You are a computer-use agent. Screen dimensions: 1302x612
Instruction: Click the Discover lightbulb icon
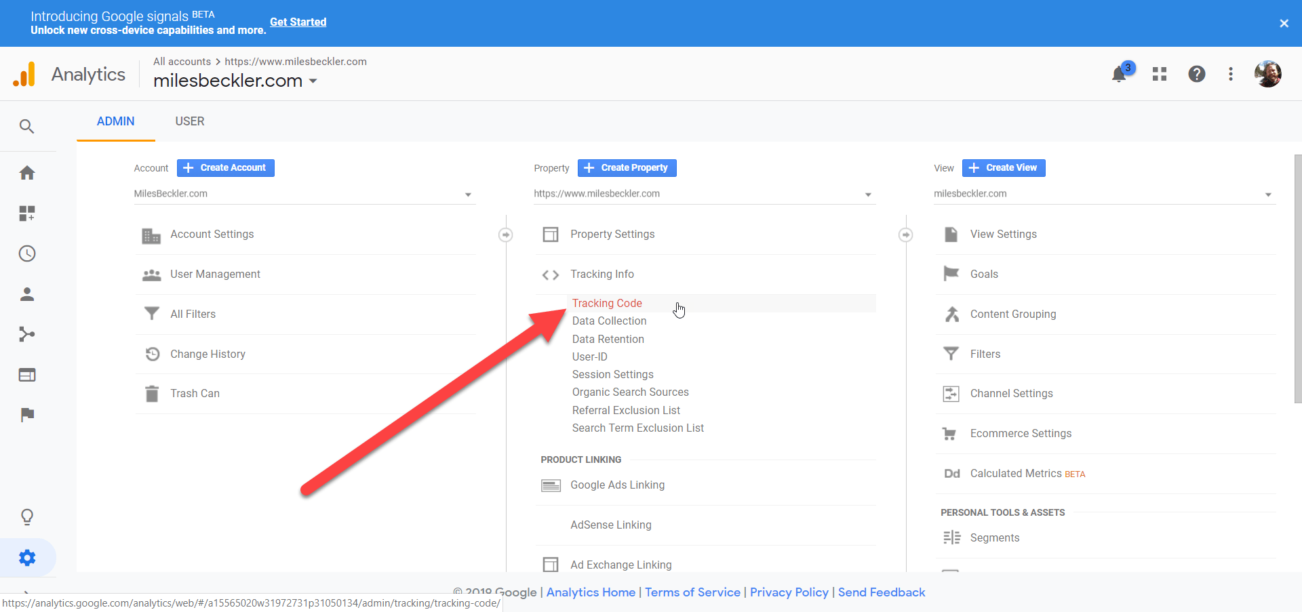tap(27, 517)
